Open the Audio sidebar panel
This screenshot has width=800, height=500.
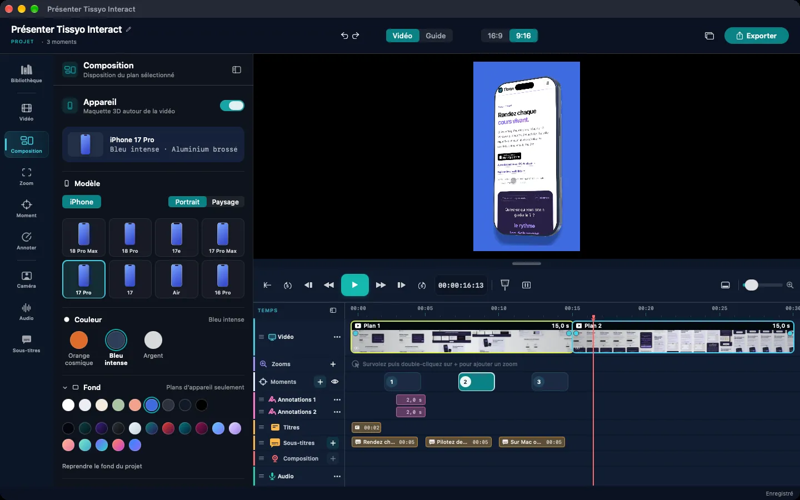click(26, 312)
